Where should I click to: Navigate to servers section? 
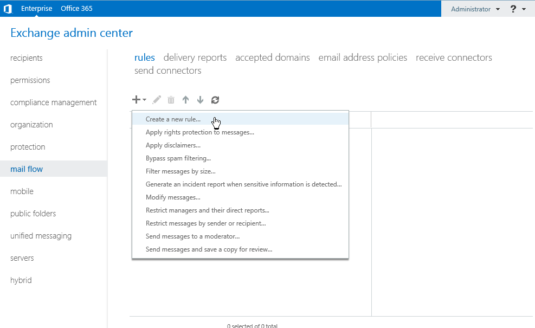point(22,258)
